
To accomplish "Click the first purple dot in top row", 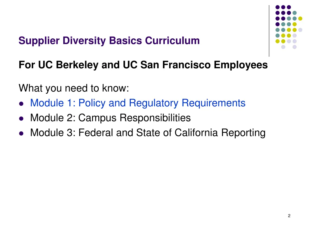I will 277,7.
